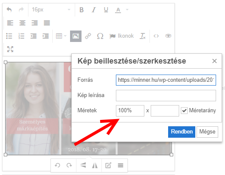The height and width of the screenshot is (175, 225).
Task: Justify the text
Action: coord(47,23)
